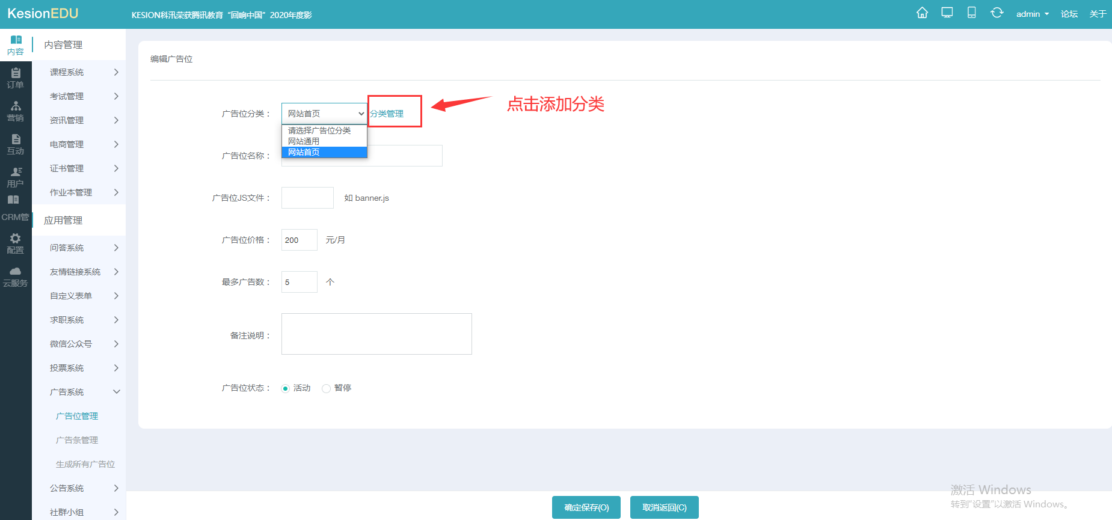Click the home icon in top bar
The height and width of the screenshot is (520, 1112).
(x=922, y=13)
